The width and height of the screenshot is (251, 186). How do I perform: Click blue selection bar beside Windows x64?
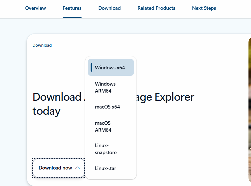[91, 67]
